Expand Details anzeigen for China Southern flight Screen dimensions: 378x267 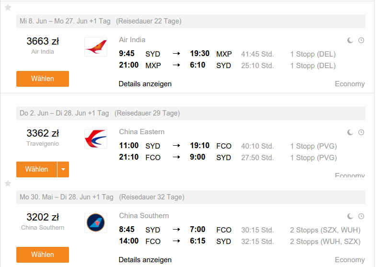tap(145, 260)
